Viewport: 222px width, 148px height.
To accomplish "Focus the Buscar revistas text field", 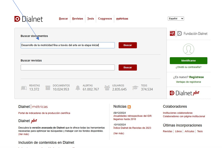I will coord(68,67).
